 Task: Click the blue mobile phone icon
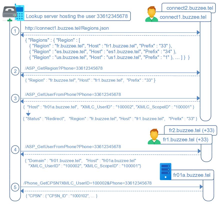click(x=19, y=12)
